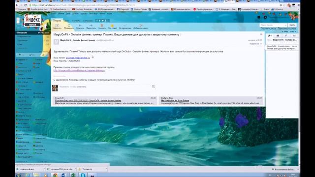Click the attachment icon in right panel
This screenshot has width=315, height=177.
(x=286, y=35)
